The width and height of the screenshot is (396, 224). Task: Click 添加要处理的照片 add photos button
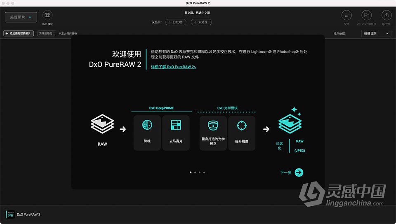pyautogui.click(x=19, y=33)
